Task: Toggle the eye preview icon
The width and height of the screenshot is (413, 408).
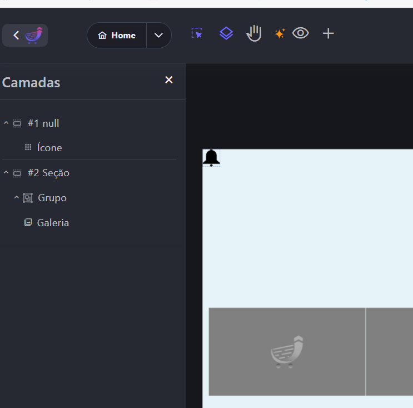Action: 301,33
